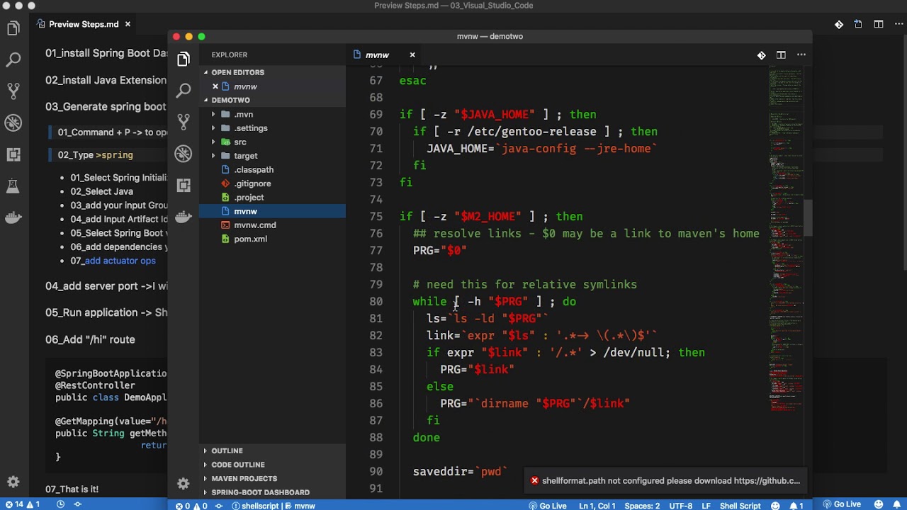Open Explorer view in demotwo window

coord(184,59)
